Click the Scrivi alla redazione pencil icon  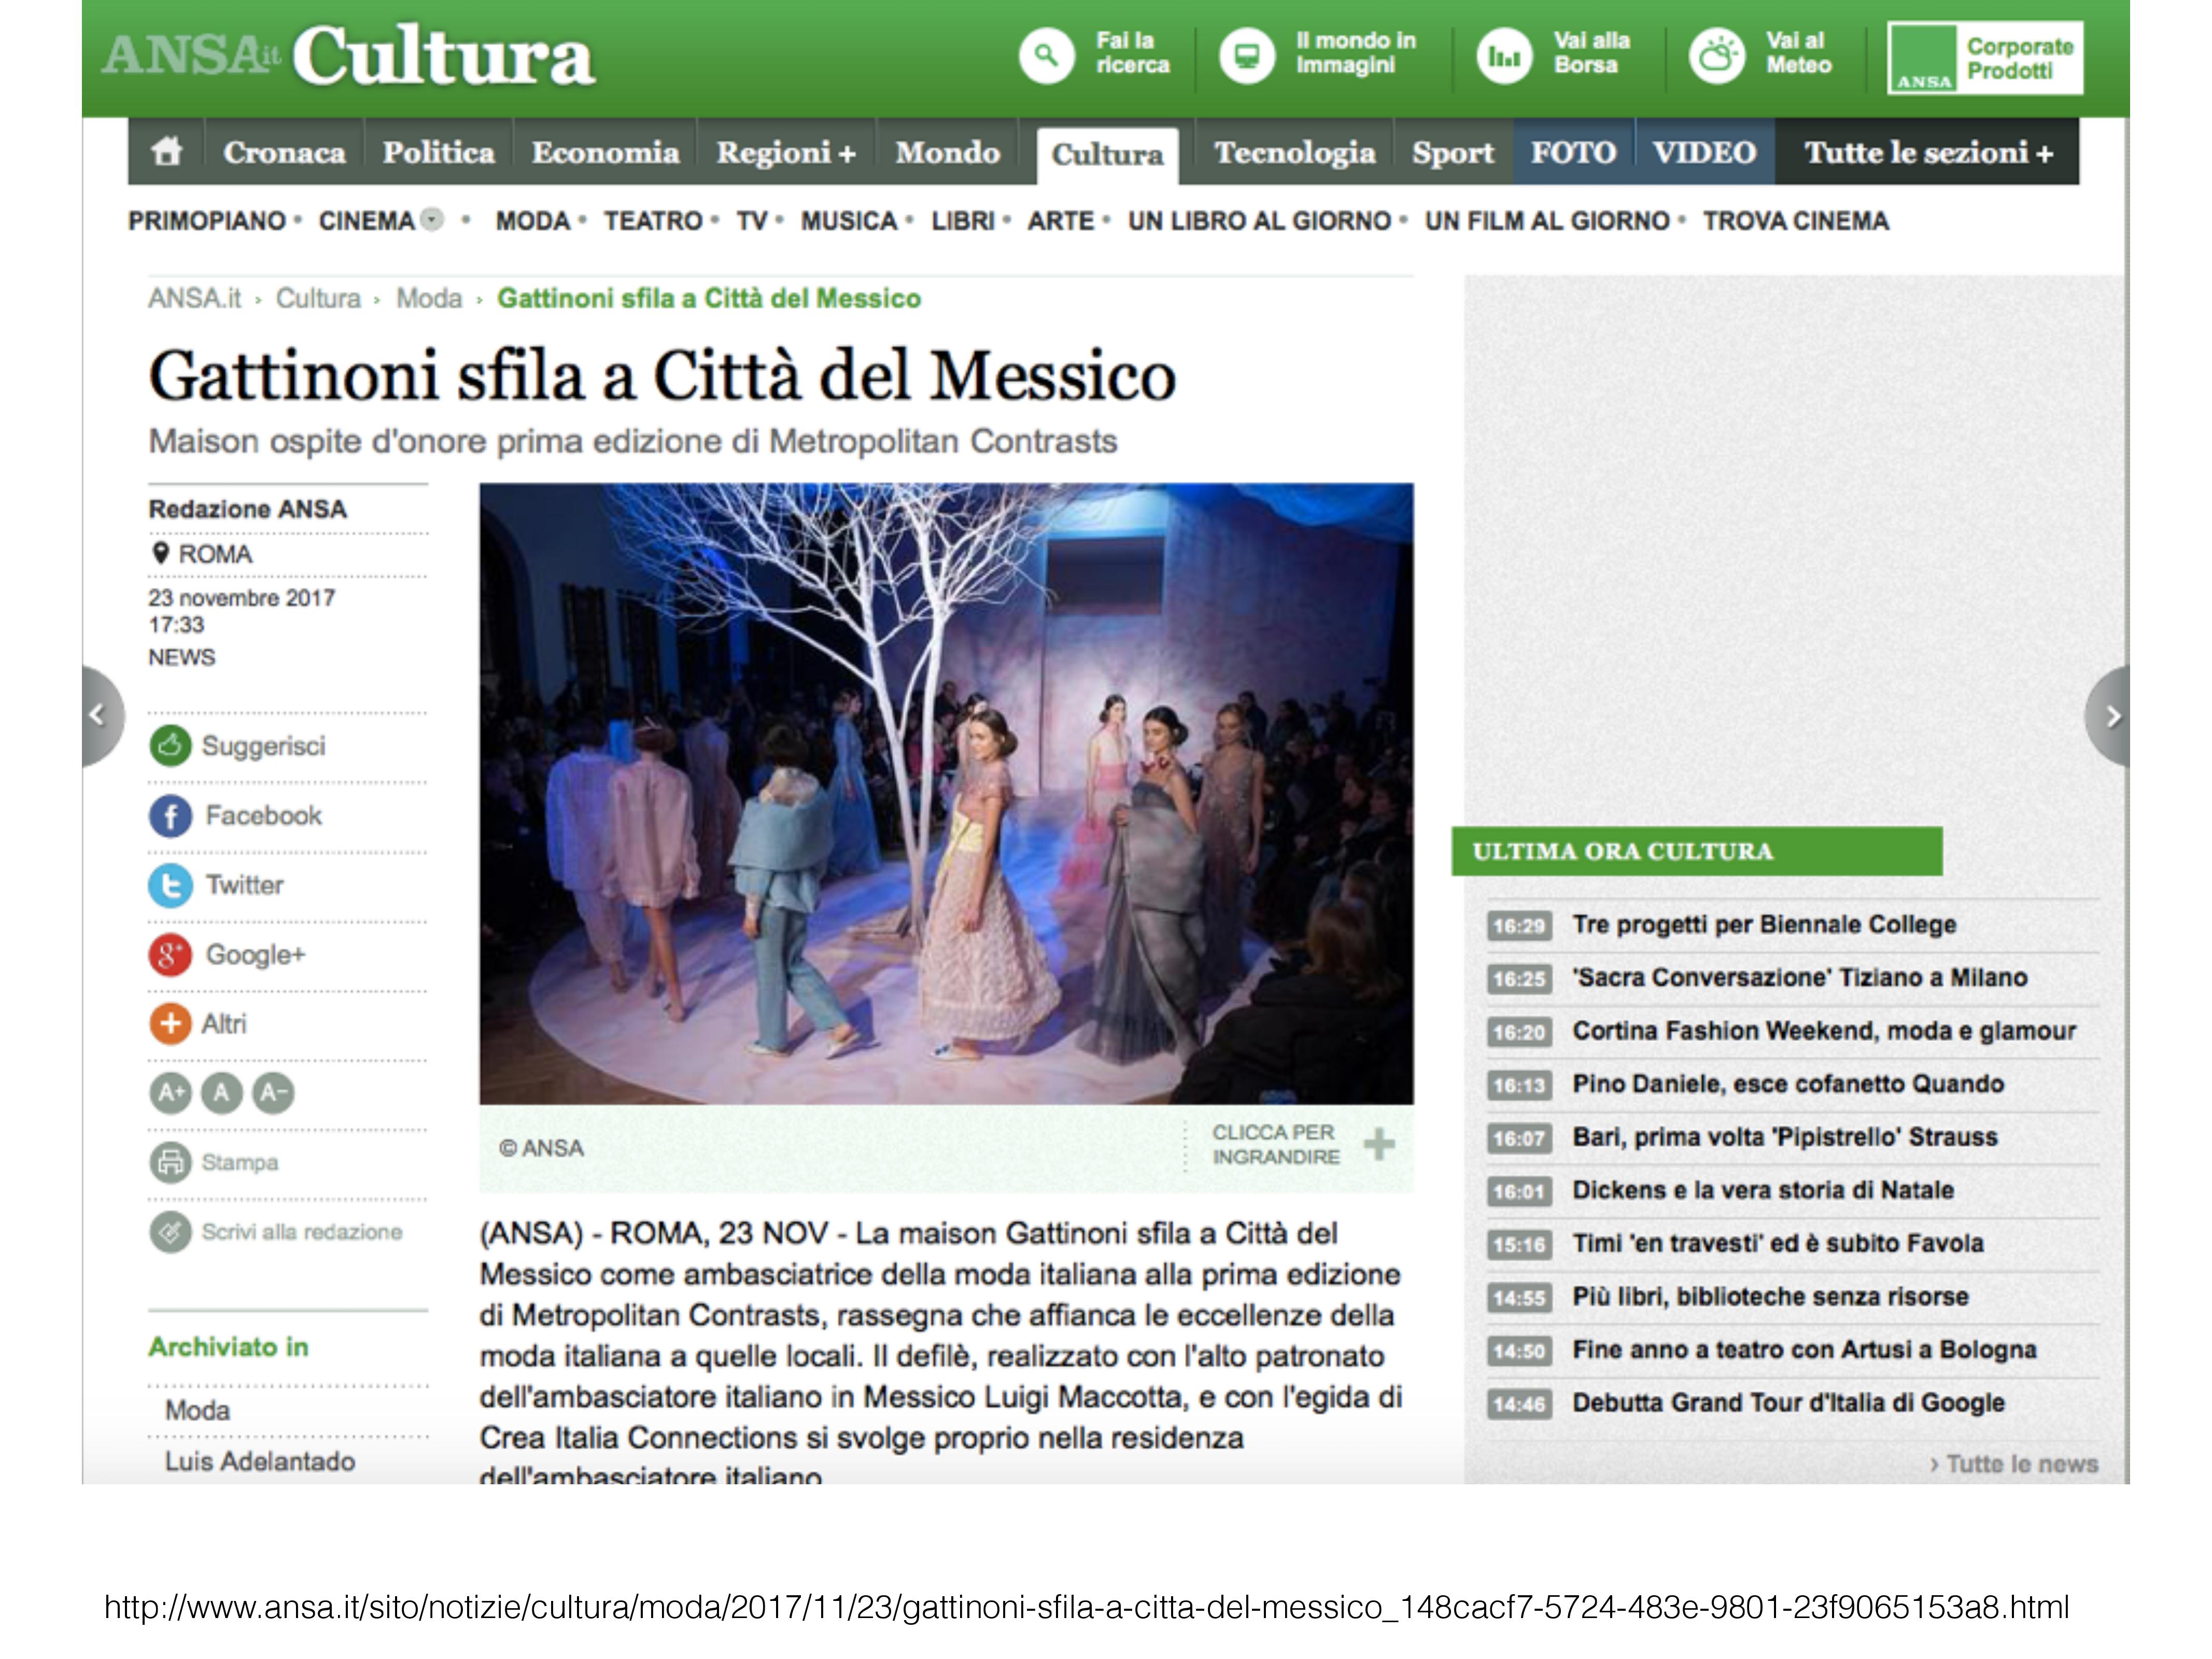pyautogui.click(x=170, y=1232)
